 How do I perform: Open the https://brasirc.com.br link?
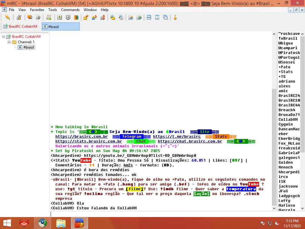click(x=82, y=137)
